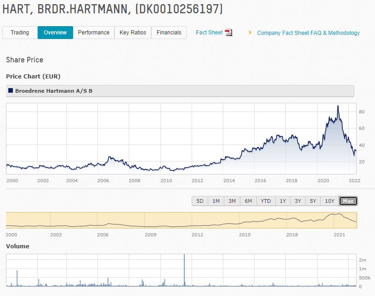
Task: Open the Fact Sheet PDF icon
Action: point(228,33)
